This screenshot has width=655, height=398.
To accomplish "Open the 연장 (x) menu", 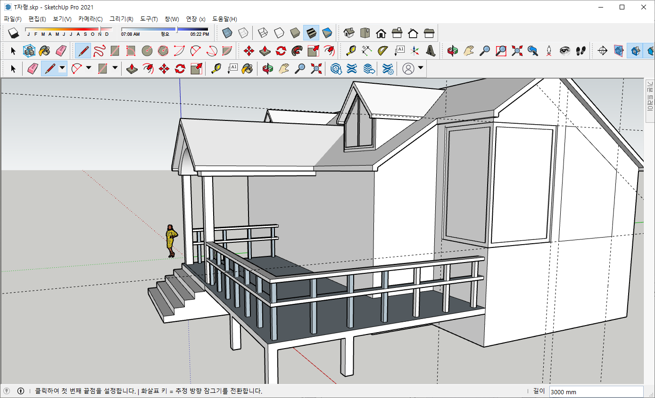I will point(196,19).
